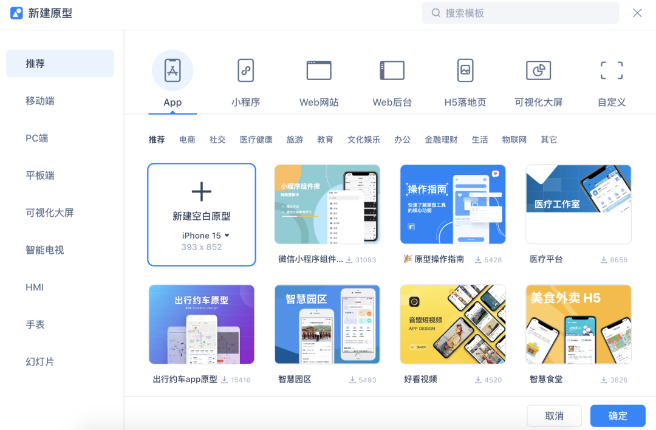Select the 新建空白原型 blank card
This screenshot has height=430, width=656.
(201, 214)
